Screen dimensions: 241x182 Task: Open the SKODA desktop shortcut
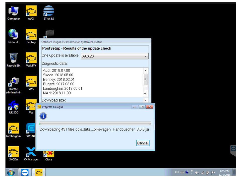point(14,153)
